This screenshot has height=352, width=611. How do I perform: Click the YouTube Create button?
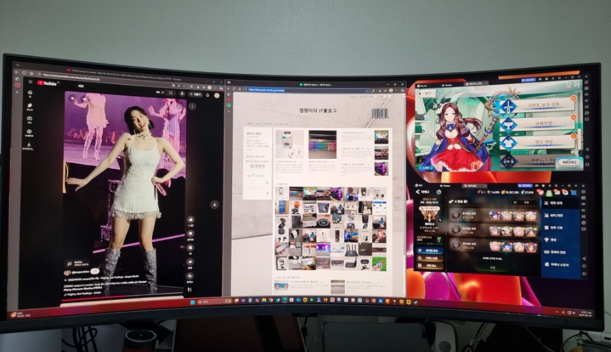point(196,94)
